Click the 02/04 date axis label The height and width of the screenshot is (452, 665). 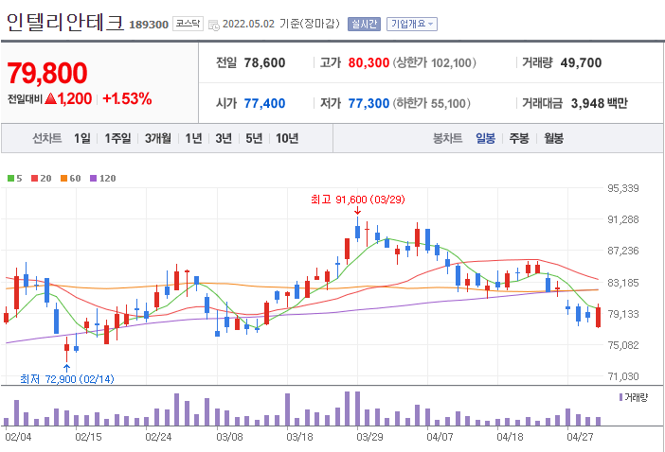coord(18,437)
